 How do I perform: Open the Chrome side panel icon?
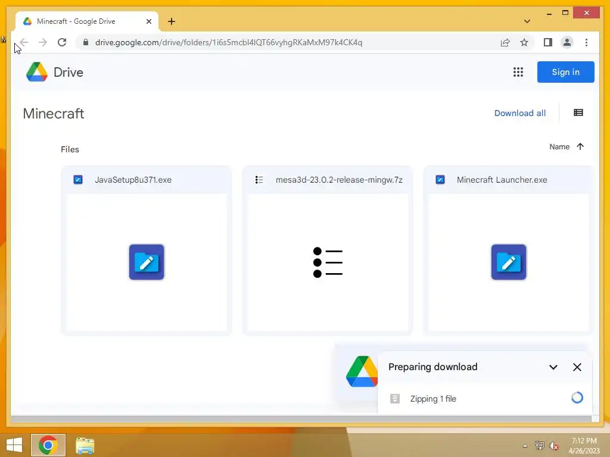click(548, 42)
